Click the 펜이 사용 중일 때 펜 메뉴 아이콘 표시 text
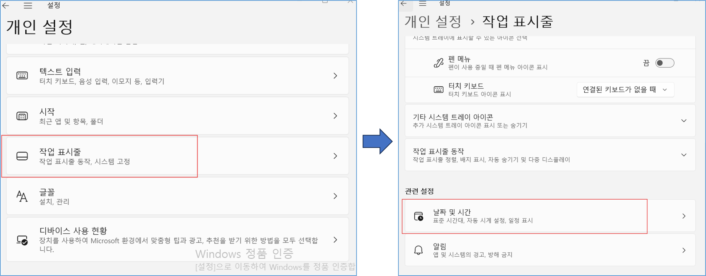706x276 pixels. click(x=498, y=67)
